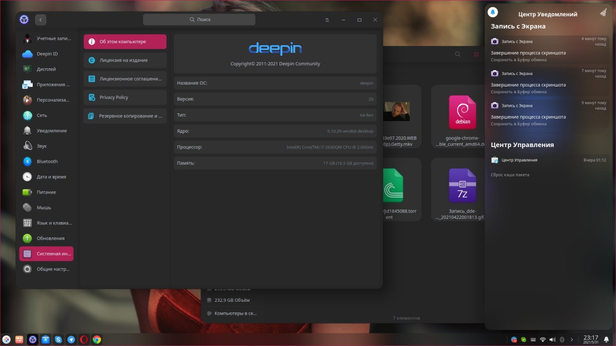Click the Память memory row
The image size is (616, 346).
pyautogui.click(x=275, y=163)
